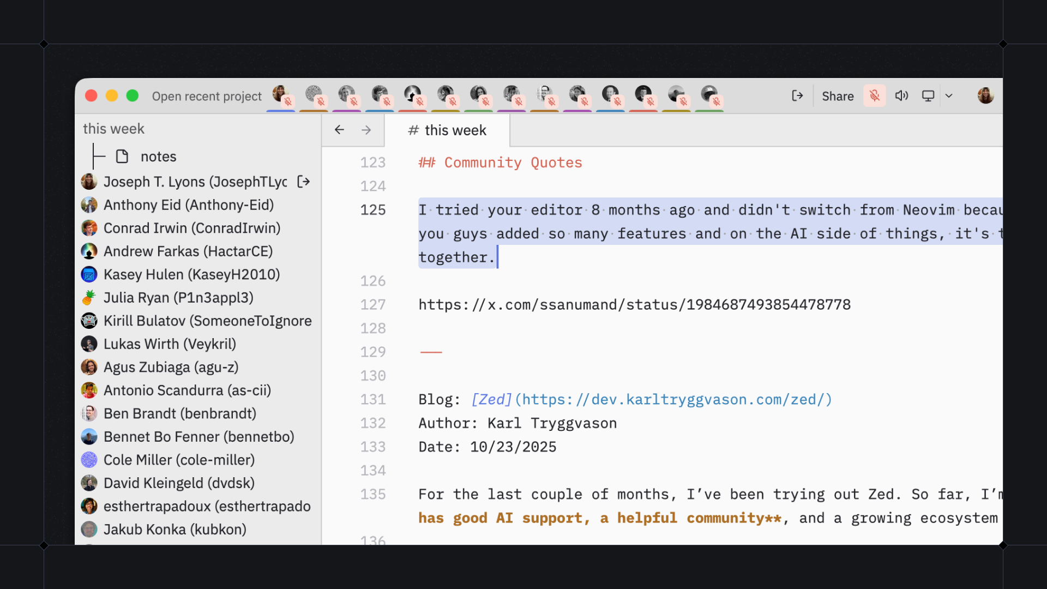The height and width of the screenshot is (589, 1047).
Task: Switch to the '# this week' tab
Action: (x=447, y=130)
